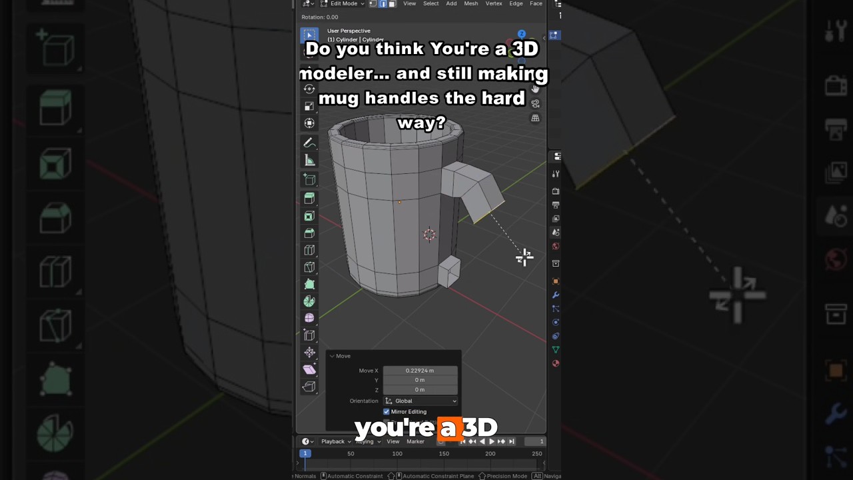Open the Modifiers wrench tab
Screen dimensions: 853x480
point(556,295)
